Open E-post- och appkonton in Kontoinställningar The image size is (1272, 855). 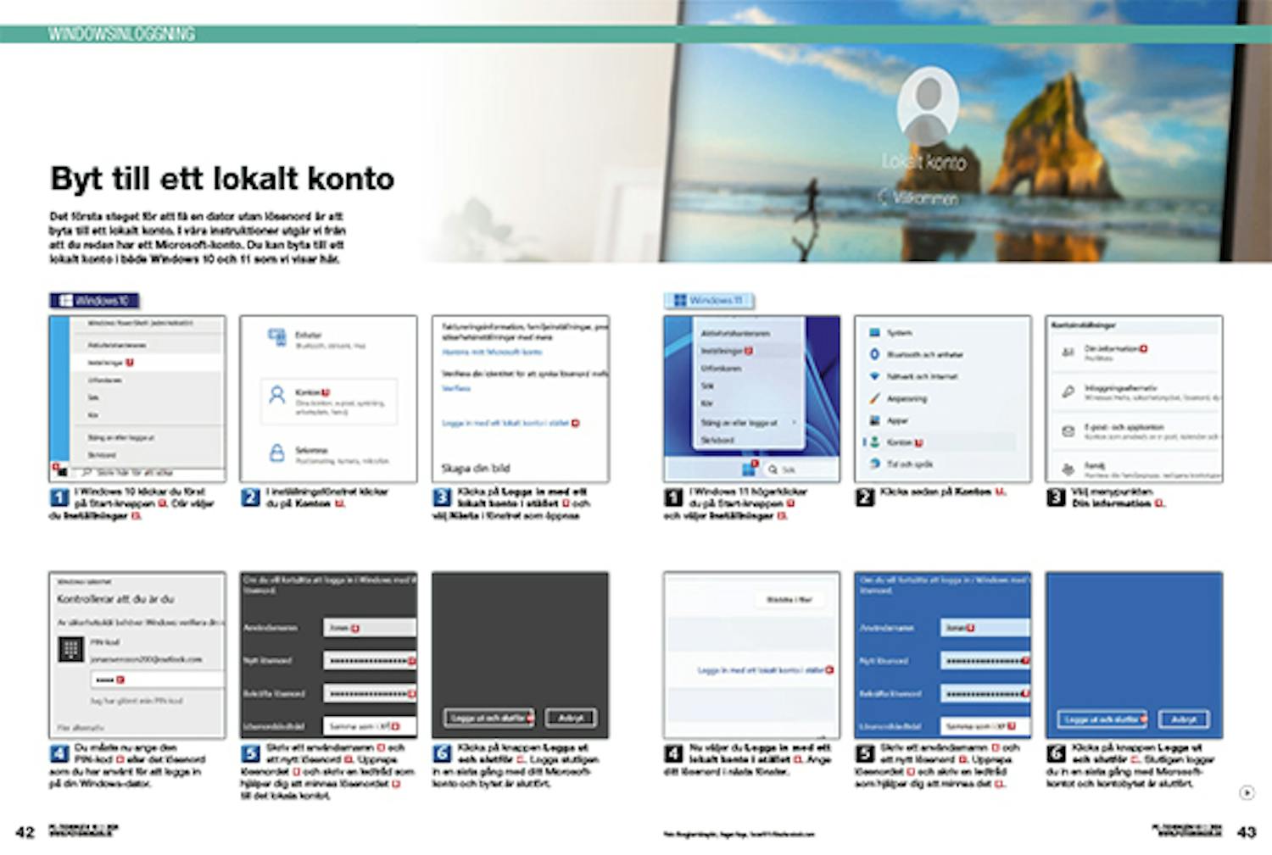pyautogui.click(x=1115, y=430)
